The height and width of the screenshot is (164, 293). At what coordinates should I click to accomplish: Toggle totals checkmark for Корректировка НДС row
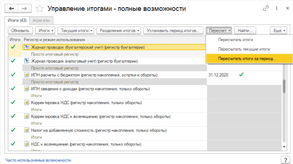coord(14,102)
